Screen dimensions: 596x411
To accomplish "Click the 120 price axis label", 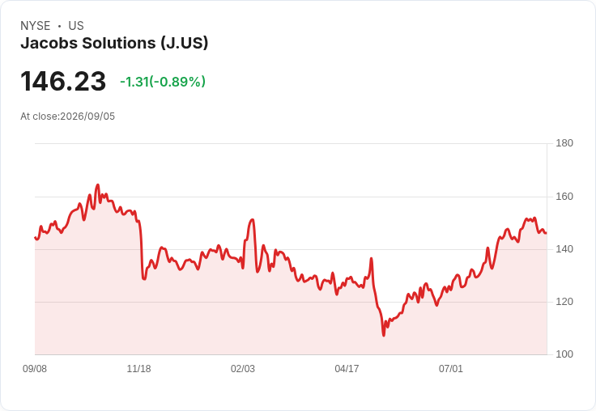I will 564,302.
